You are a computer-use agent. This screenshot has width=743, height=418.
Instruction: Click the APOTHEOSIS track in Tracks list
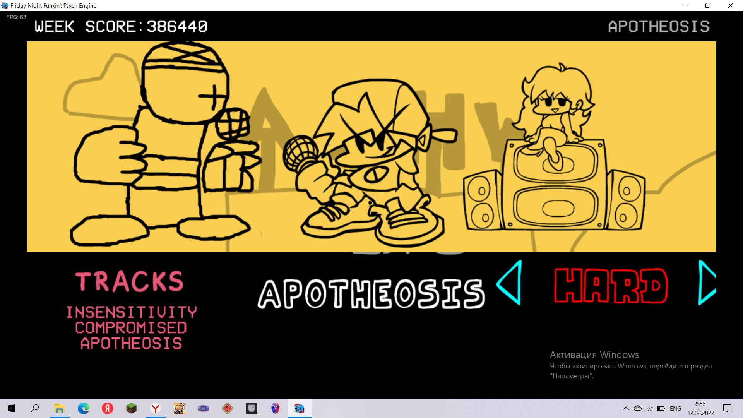click(x=131, y=343)
